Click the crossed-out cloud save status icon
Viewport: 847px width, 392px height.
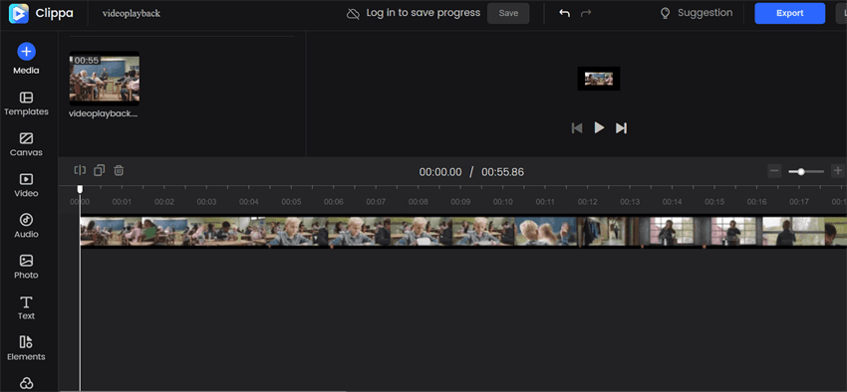coord(354,13)
